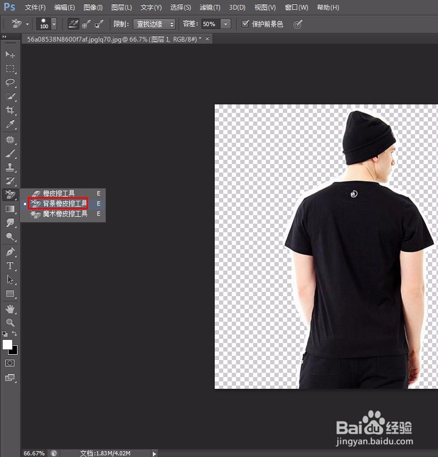438x457 pixels.
Task: Select the Path Selection tool
Action: tap(10, 280)
